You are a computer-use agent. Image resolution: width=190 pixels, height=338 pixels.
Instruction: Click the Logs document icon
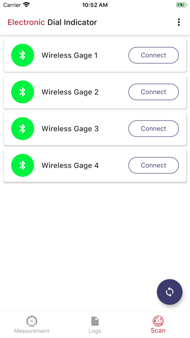95,321
